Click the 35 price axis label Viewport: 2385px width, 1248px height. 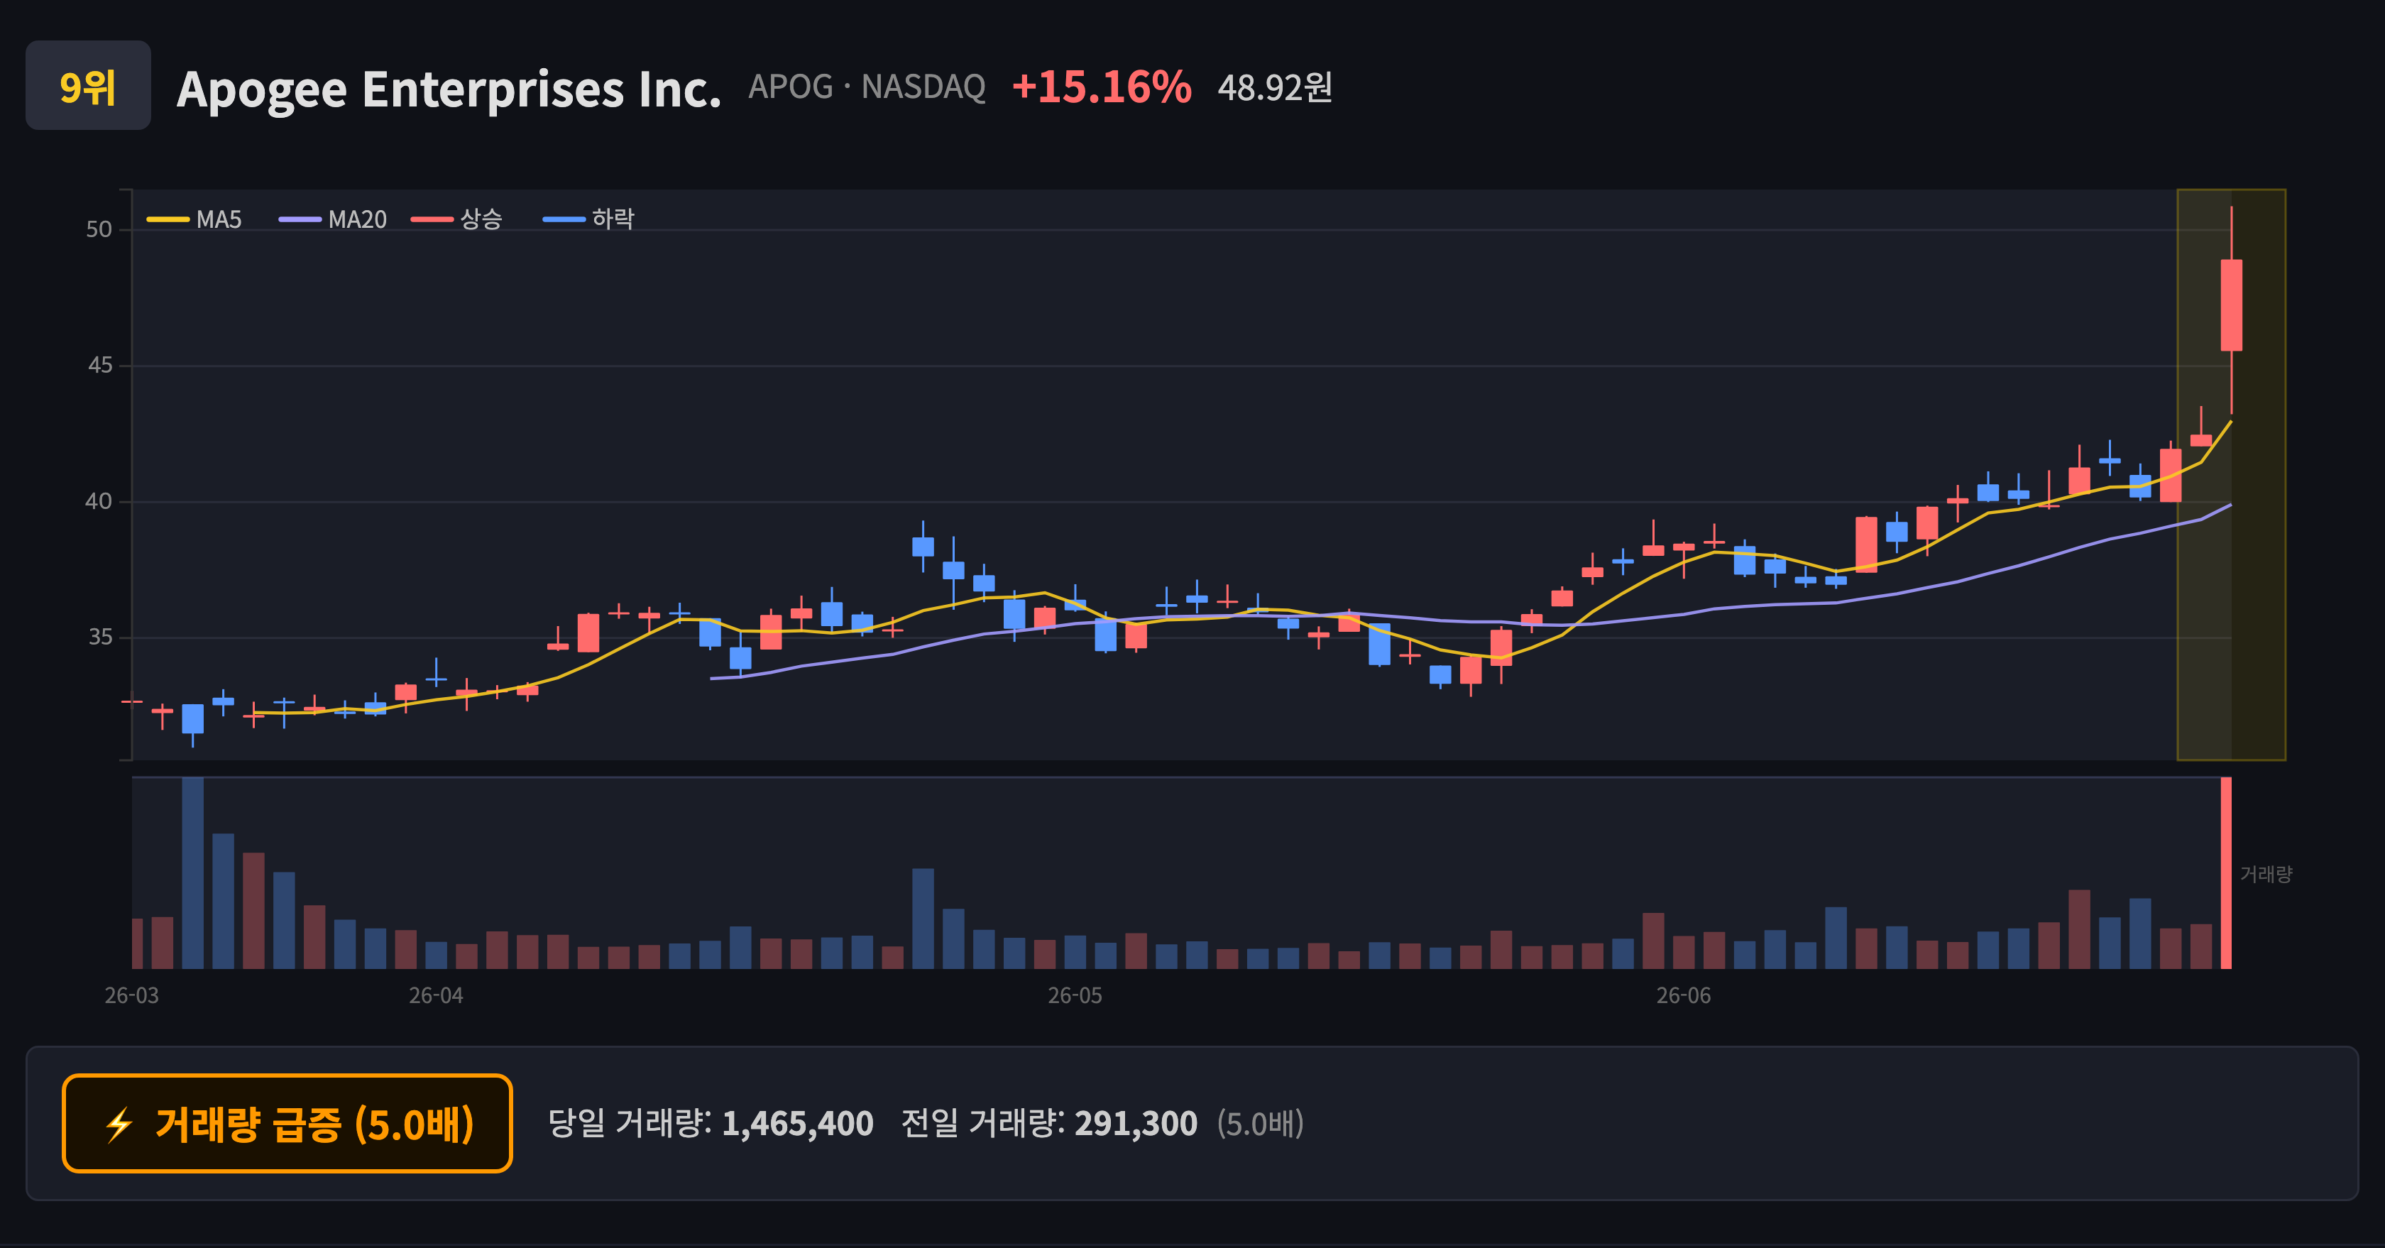pyautogui.click(x=100, y=638)
